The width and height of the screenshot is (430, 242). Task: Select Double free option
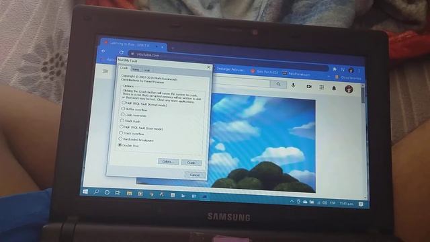[128, 145]
